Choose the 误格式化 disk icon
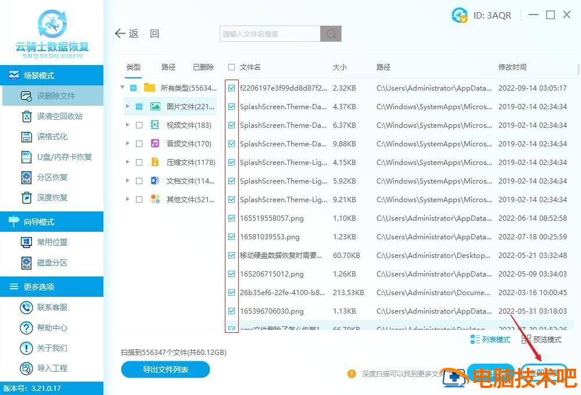Image resolution: width=581 pixels, height=395 pixels. 26,137
